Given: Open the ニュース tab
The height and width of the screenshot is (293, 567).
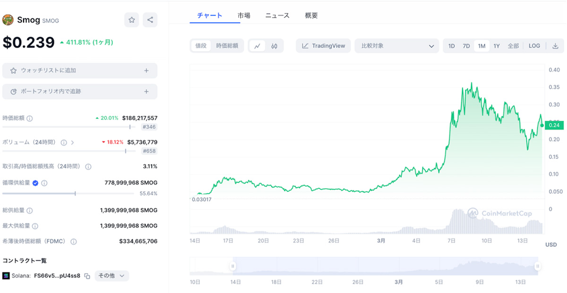Looking at the screenshot, I should pyautogui.click(x=277, y=16).
